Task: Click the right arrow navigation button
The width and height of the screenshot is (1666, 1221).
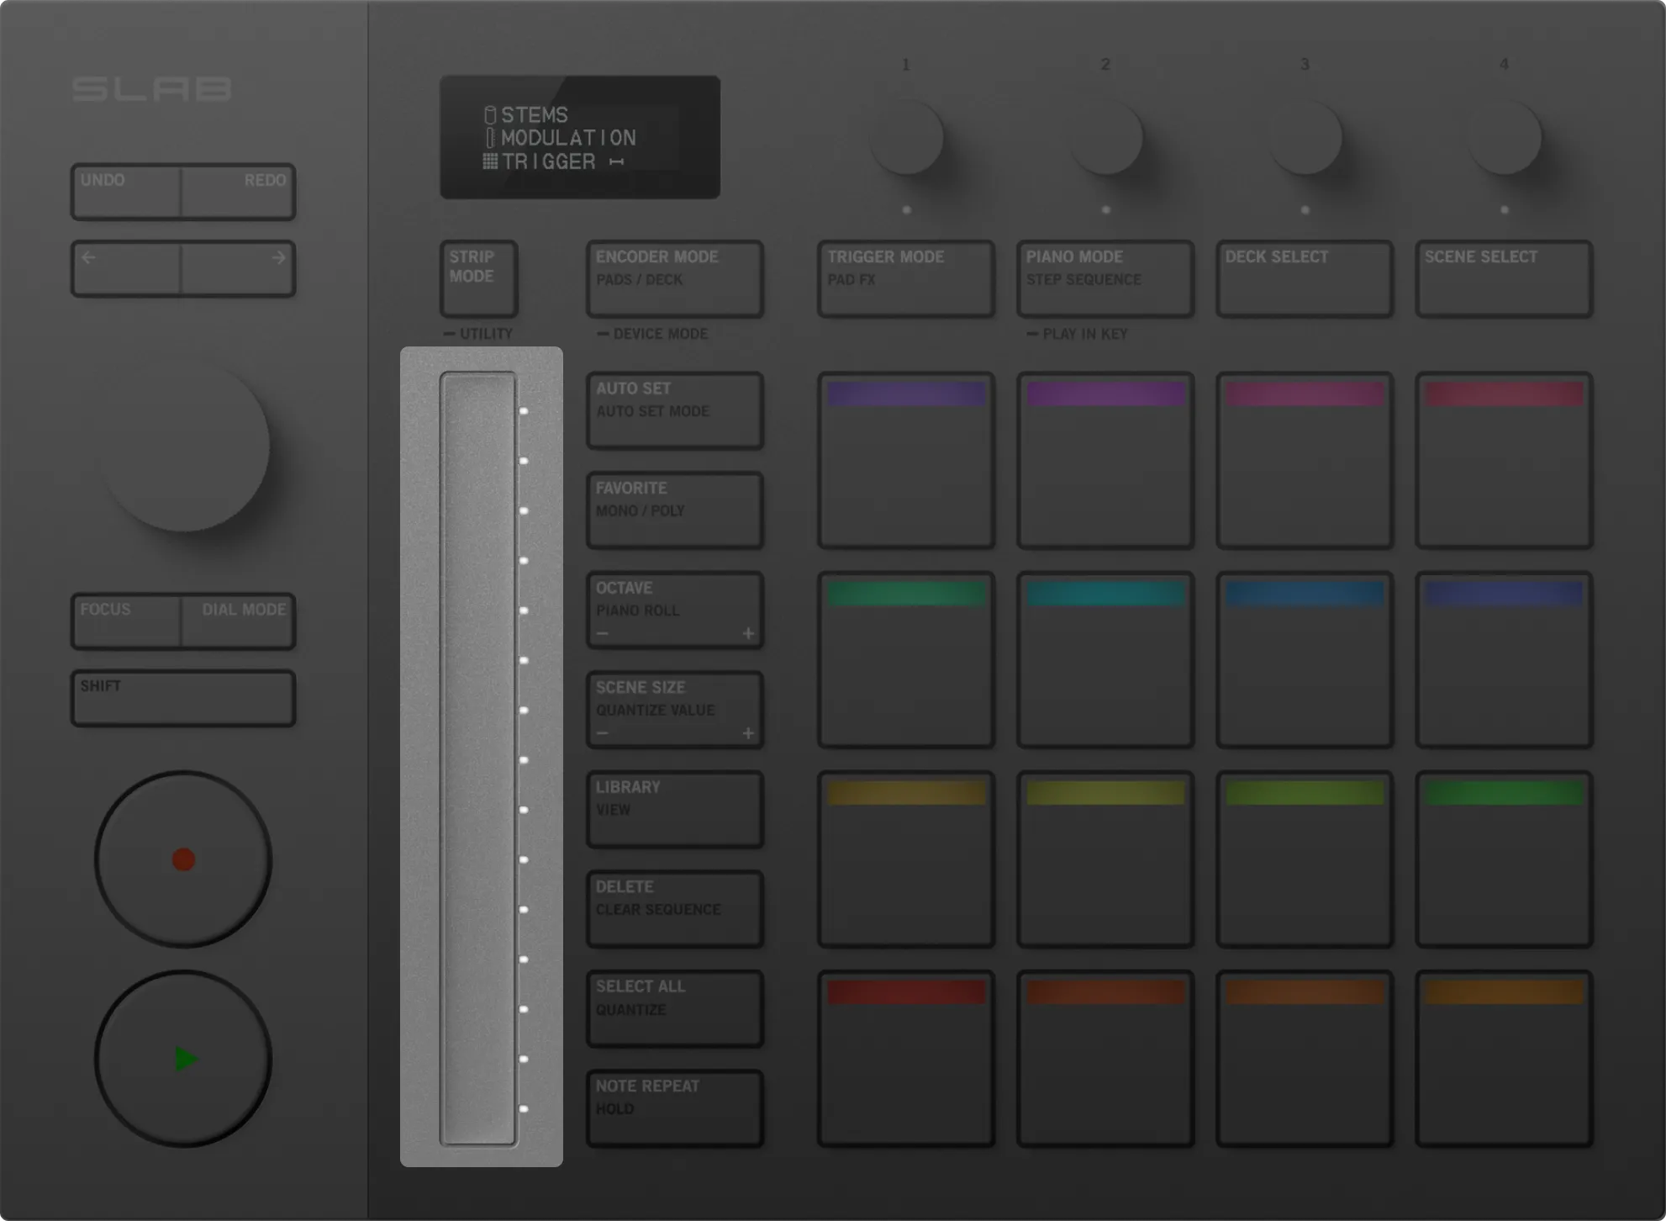Action: coord(239,269)
